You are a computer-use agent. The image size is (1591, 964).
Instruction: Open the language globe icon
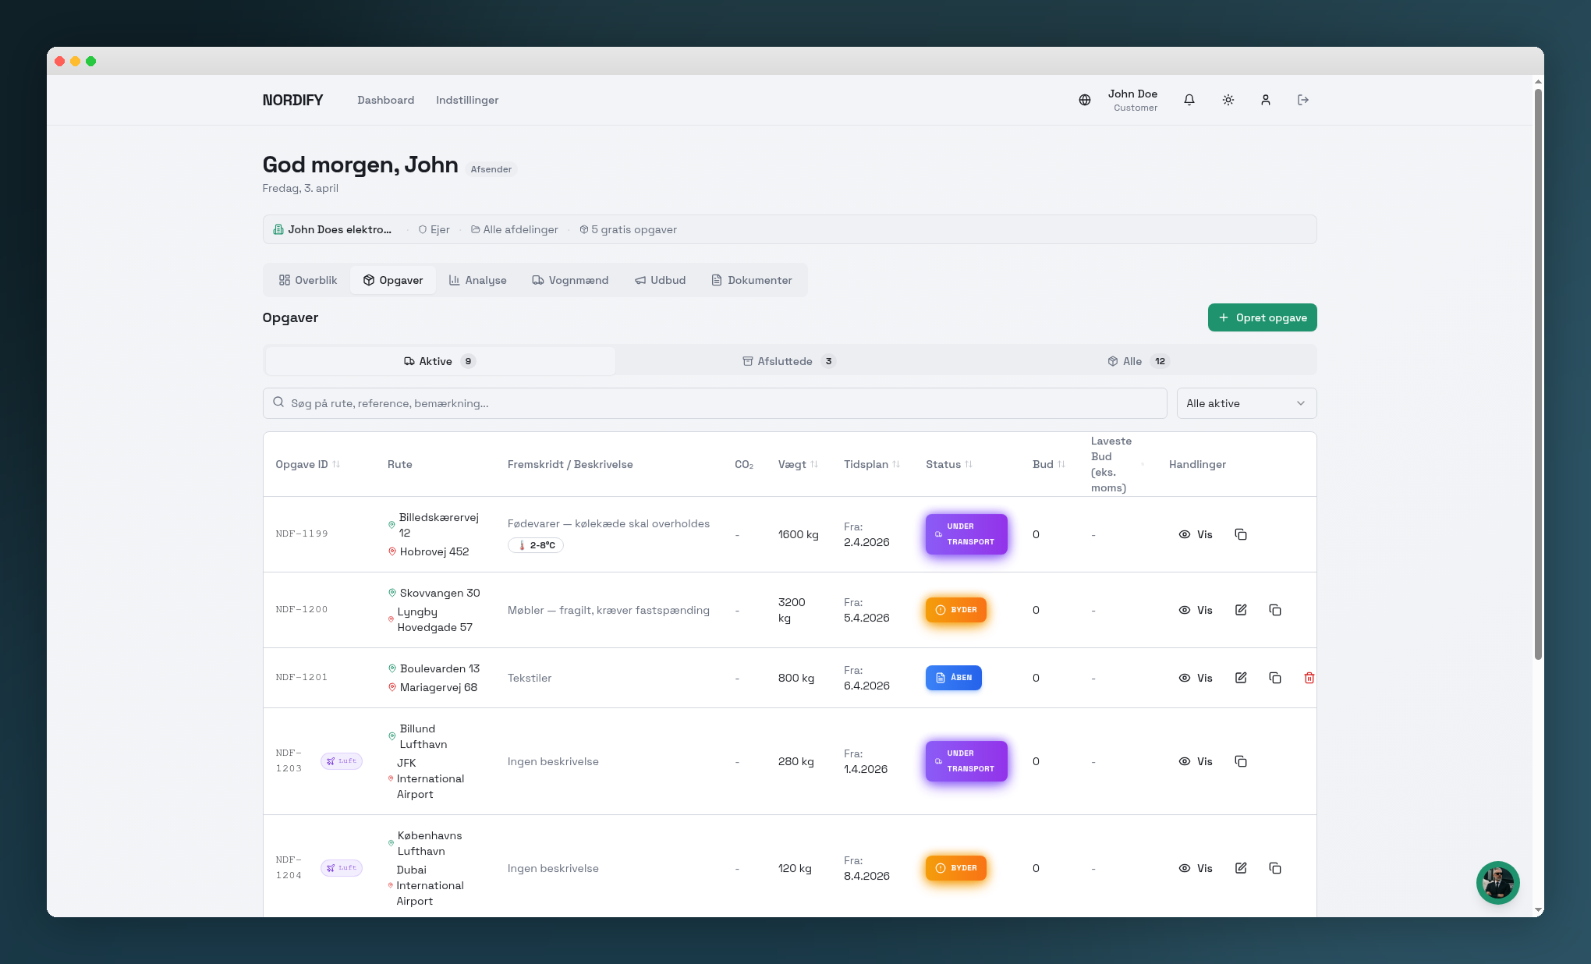(1084, 100)
